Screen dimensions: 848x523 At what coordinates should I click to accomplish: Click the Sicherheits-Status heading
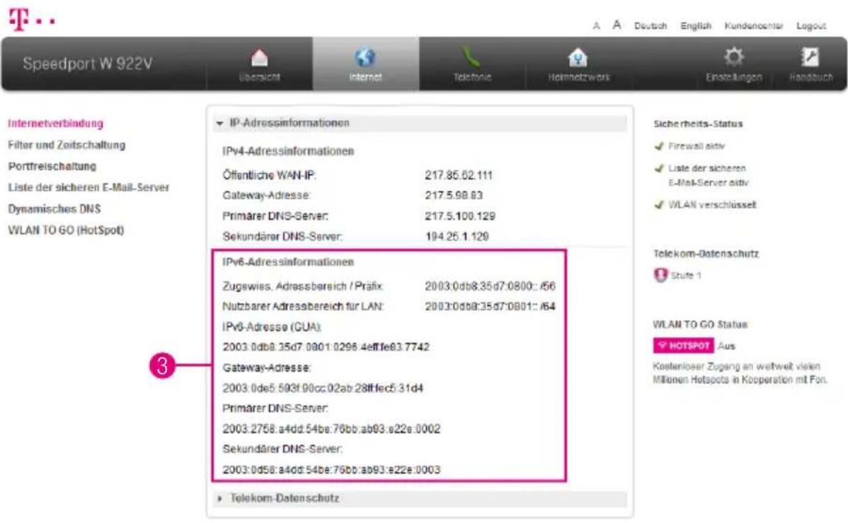(698, 124)
